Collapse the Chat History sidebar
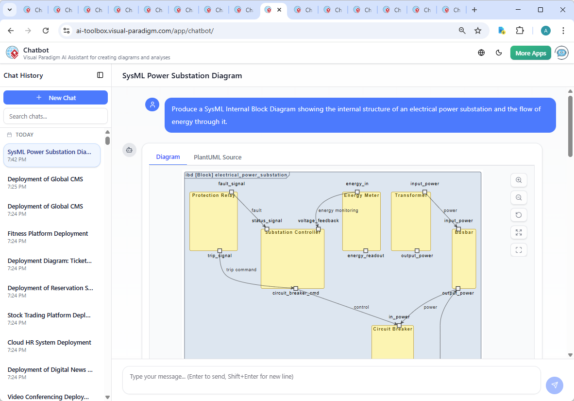The width and height of the screenshot is (574, 401). pos(100,75)
